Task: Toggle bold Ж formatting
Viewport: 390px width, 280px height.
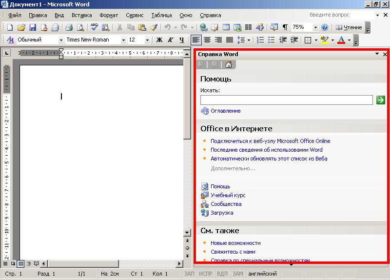Action: [x=159, y=40]
